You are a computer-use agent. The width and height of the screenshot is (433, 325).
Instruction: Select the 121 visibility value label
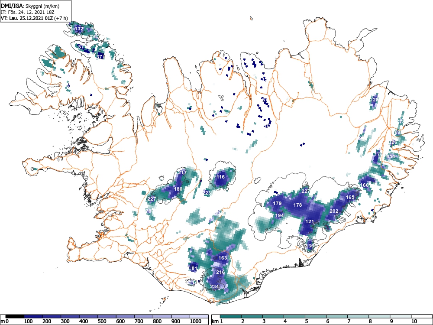coord(310,221)
